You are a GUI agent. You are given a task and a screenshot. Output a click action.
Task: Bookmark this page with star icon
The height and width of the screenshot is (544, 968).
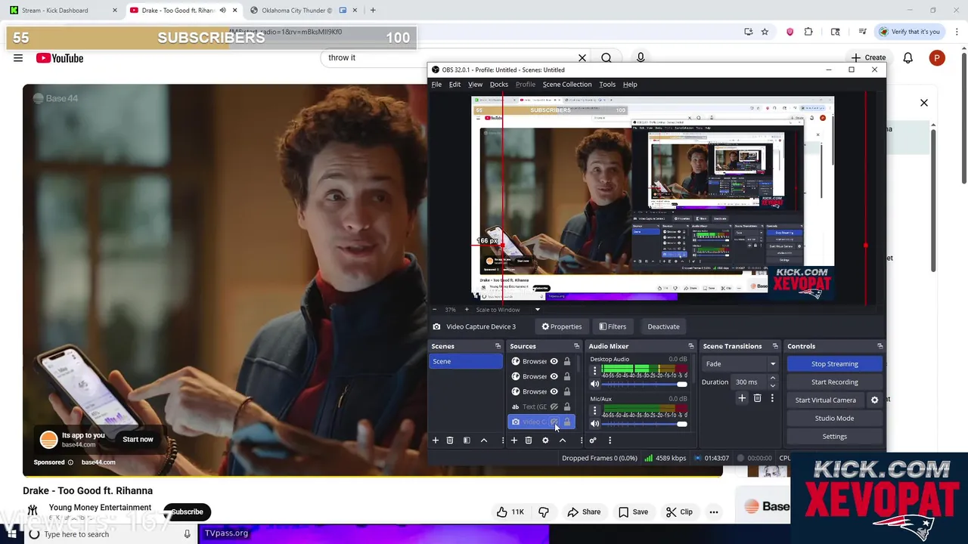[765, 32]
